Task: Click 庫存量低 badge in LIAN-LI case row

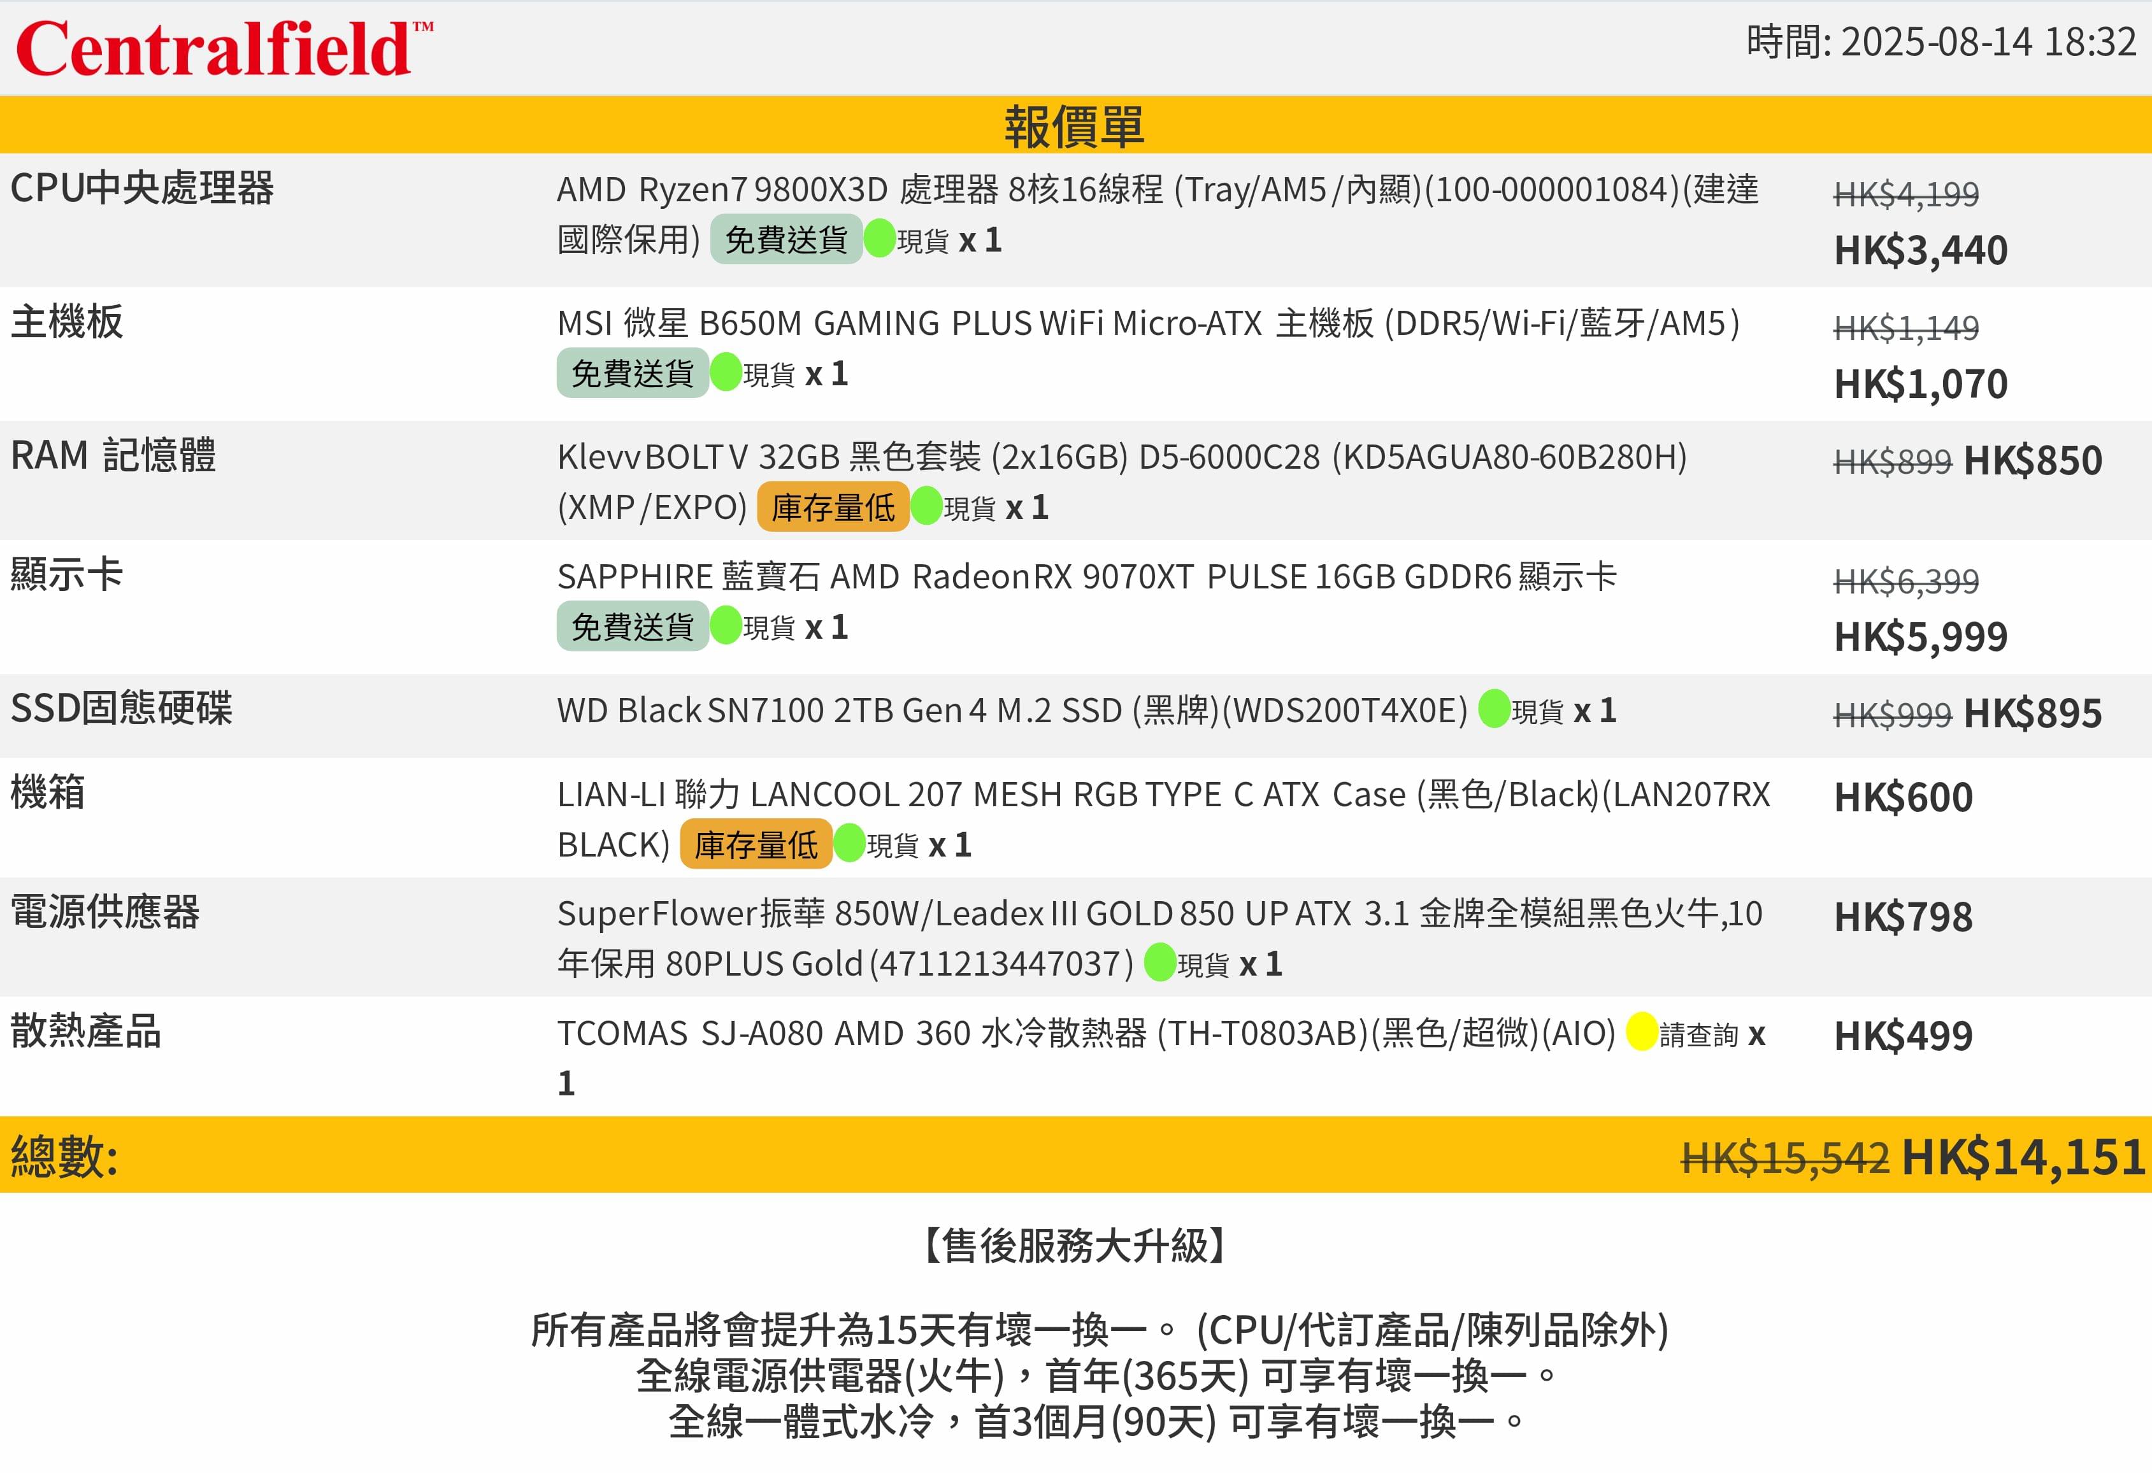Action: (756, 844)
